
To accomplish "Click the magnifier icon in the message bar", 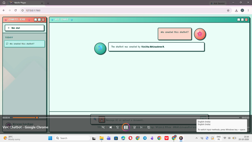I will click(95, 119).
